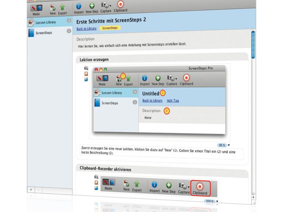Viewport: 283px width, 212px height.
Task: Click the plus button below the sidebar
Action: click(31, 190)
